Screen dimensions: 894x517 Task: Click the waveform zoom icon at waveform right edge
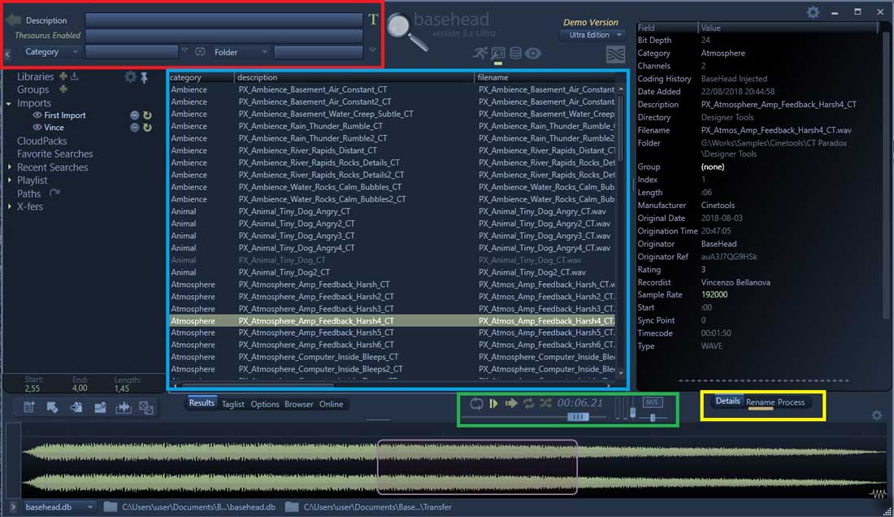coord(879,493)
